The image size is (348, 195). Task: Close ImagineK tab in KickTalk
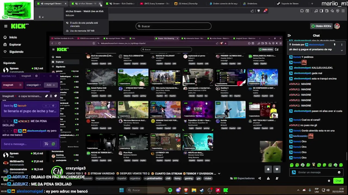point(20,85)
